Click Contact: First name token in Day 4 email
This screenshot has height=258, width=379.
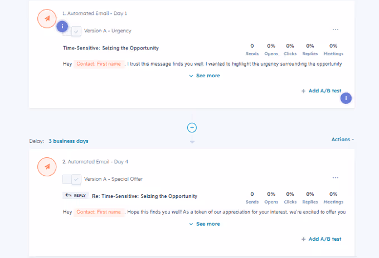tap(99, 212)
